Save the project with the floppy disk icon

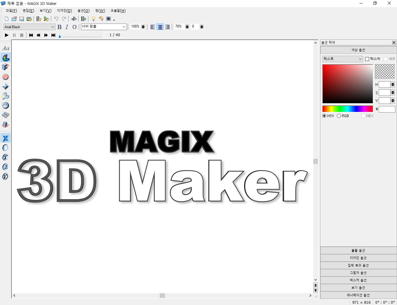[22, 19]
